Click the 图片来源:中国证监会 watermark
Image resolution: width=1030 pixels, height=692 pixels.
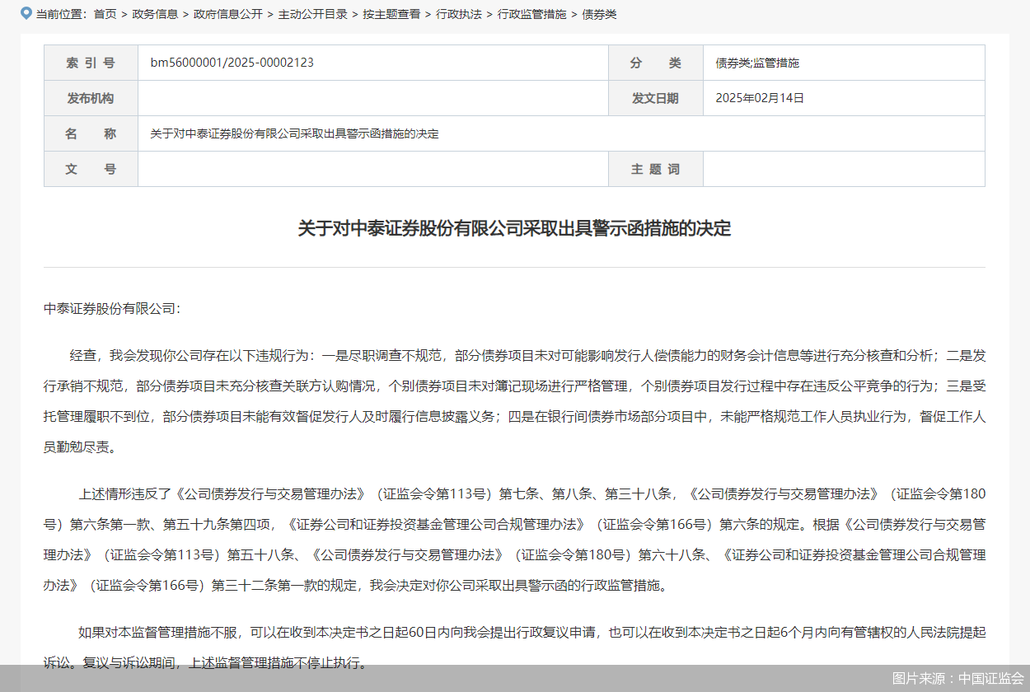957,678
